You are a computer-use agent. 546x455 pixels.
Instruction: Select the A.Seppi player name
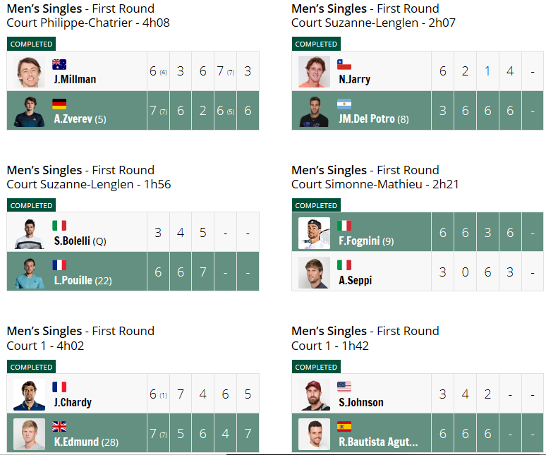pyautogui.click(x=355, y=280)
